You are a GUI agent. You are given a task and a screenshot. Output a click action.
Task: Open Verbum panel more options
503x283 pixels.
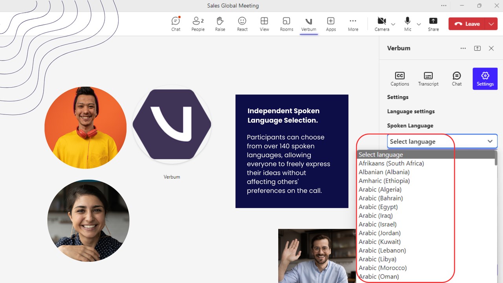click(x=463, y=48)
